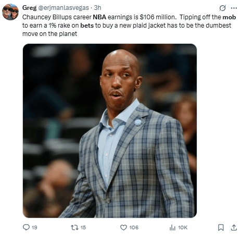Click the bold word mob
Image resolution: width=242 pixels, height=234 pixels.
tap(229, 17)
